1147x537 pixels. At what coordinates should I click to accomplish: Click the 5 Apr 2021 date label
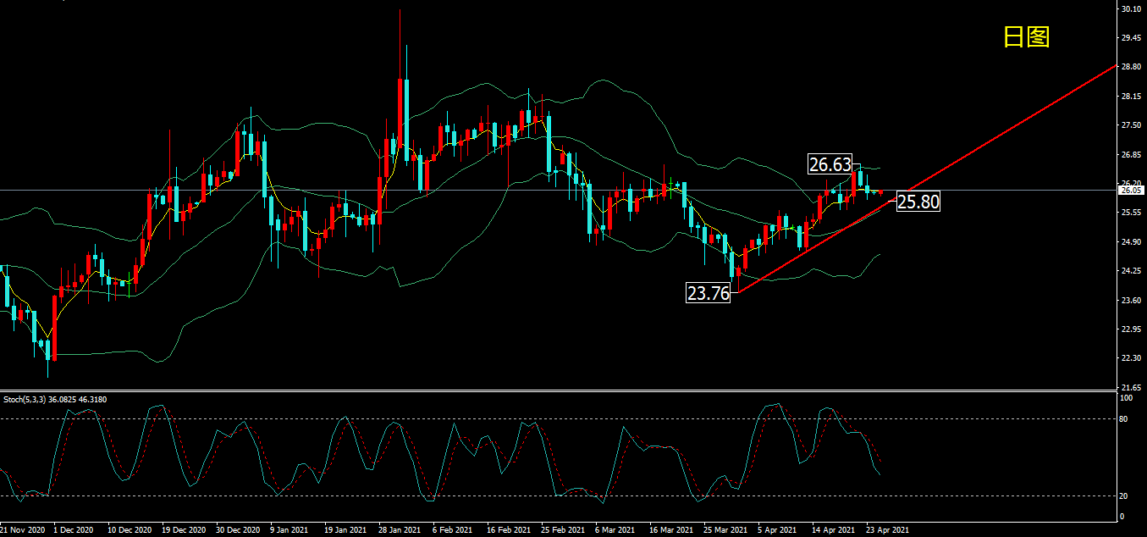point(777,530)
